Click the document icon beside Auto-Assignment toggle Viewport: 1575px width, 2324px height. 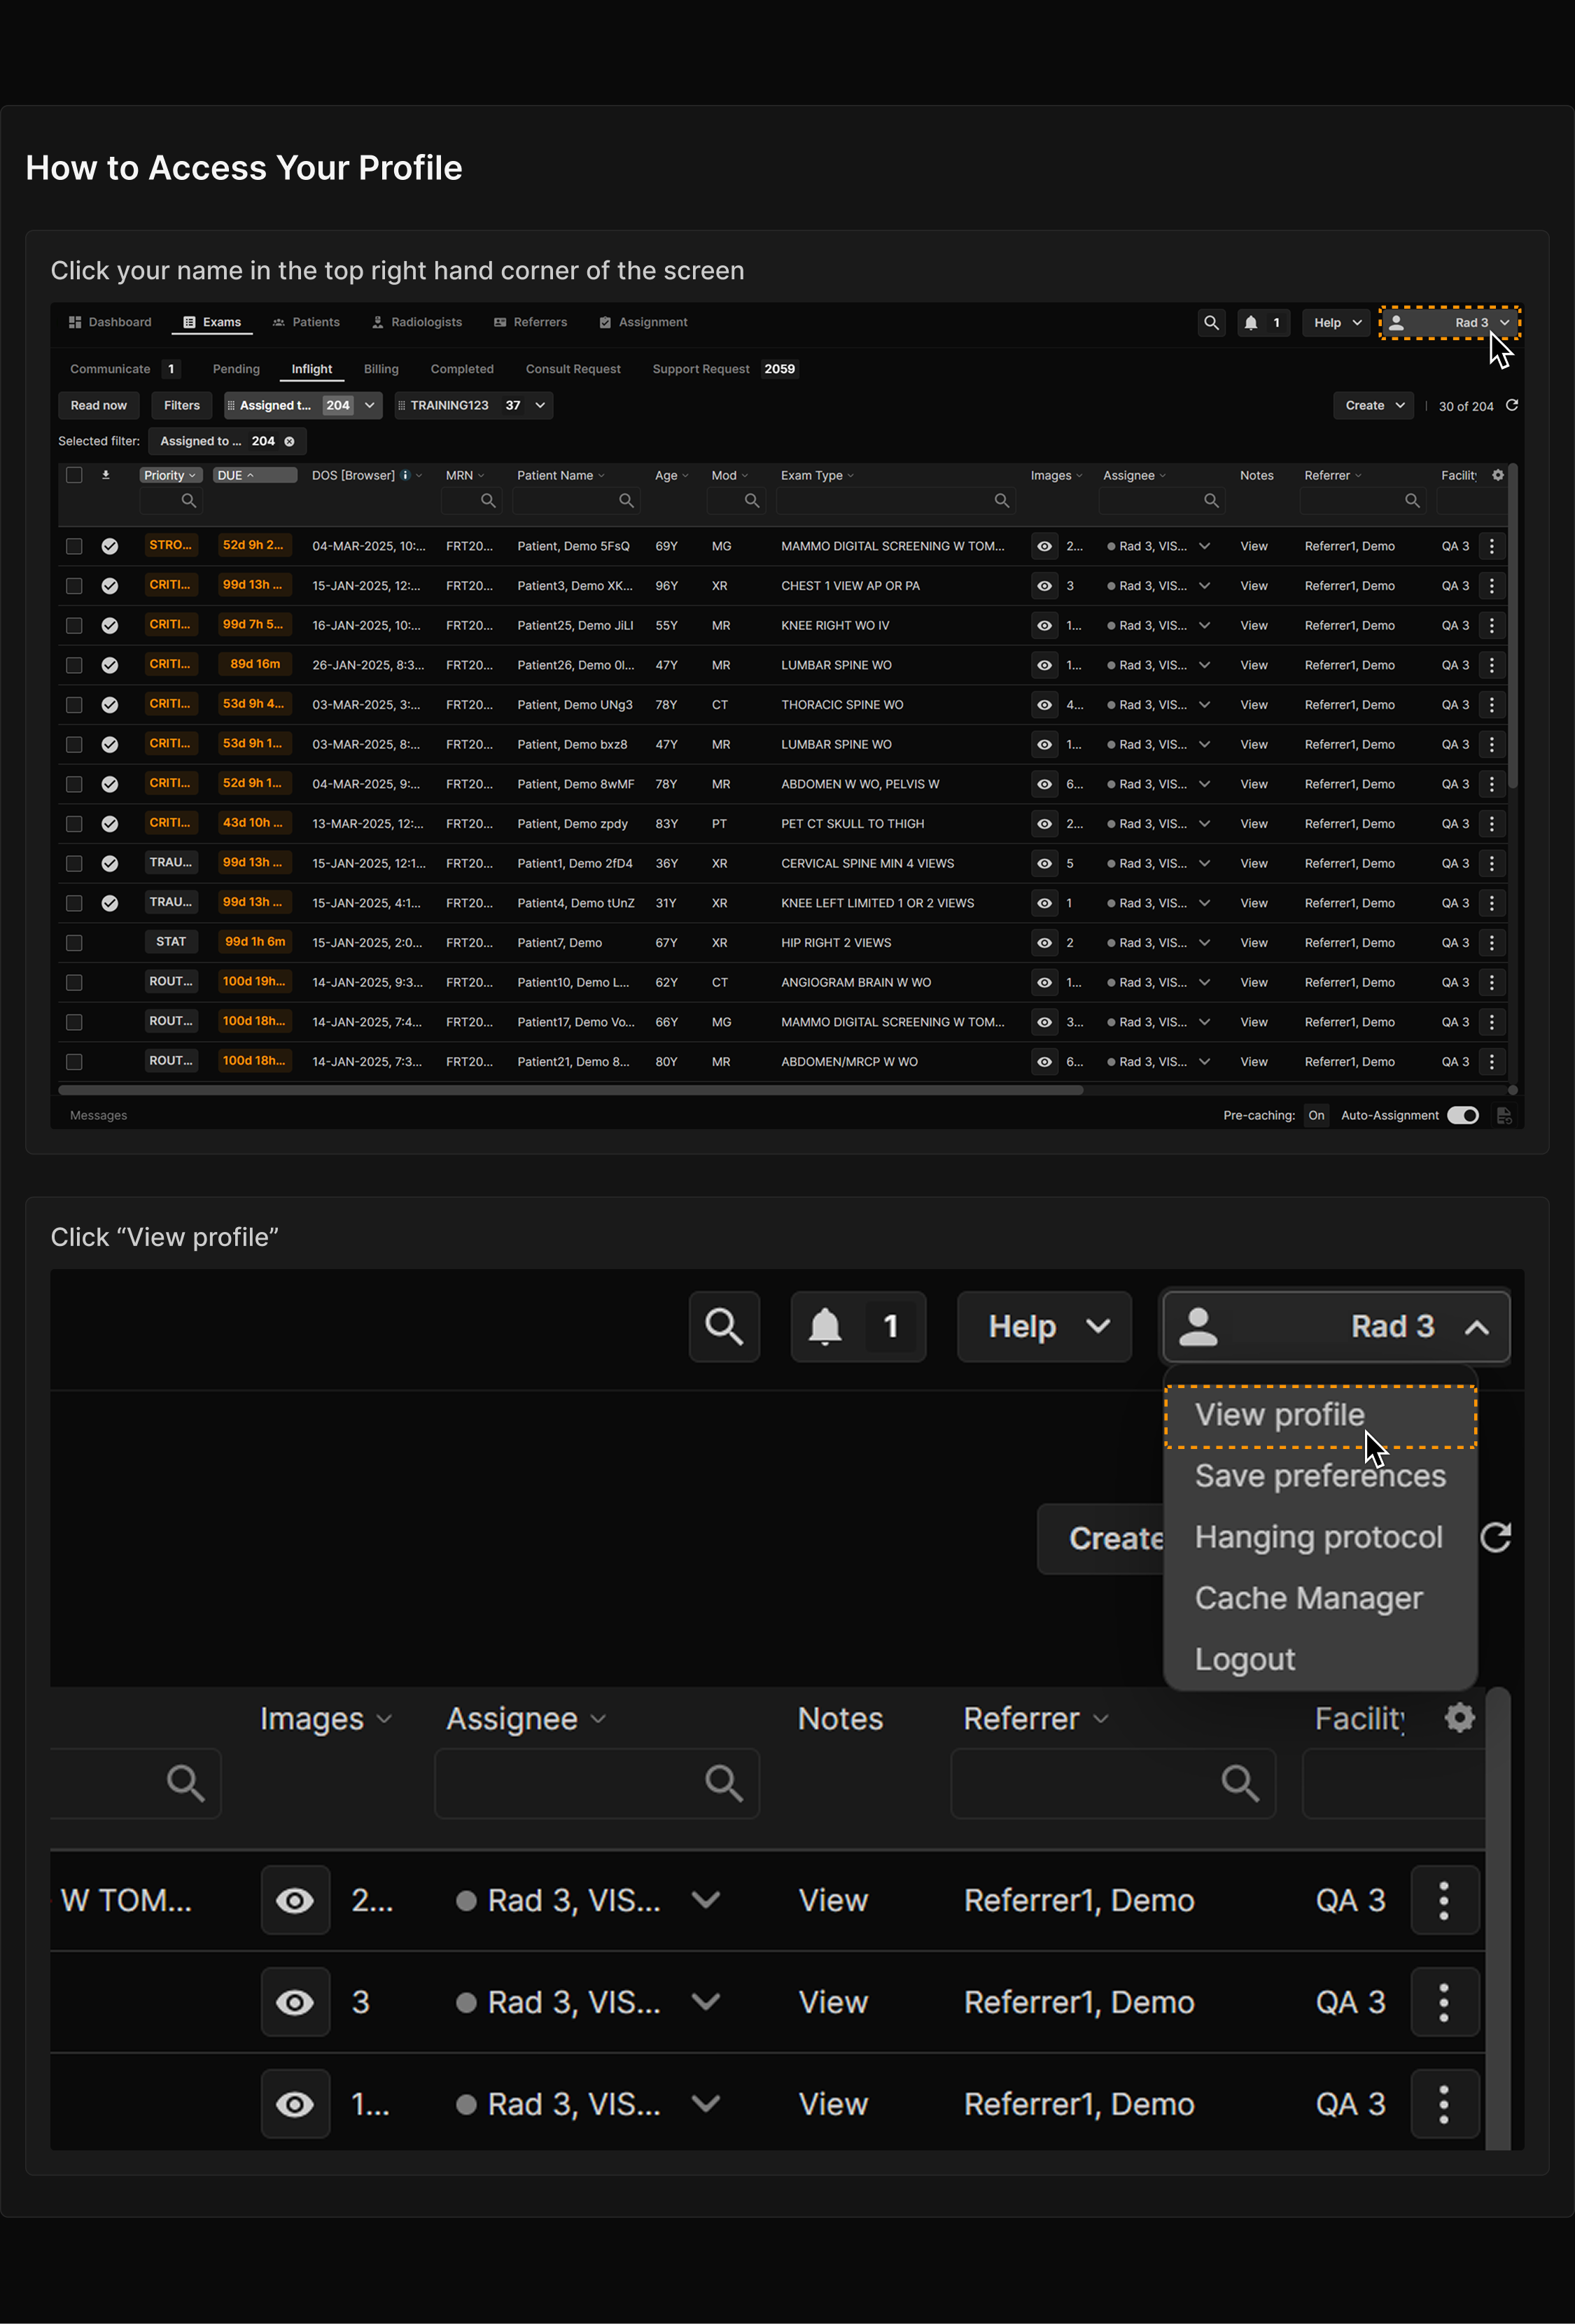point(1504,1115)
